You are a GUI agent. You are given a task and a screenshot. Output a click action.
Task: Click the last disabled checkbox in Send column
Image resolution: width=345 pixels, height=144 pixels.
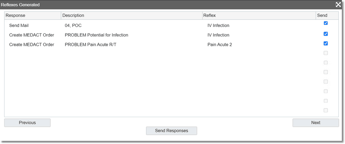pyautogui.click(x=326, y=110)
